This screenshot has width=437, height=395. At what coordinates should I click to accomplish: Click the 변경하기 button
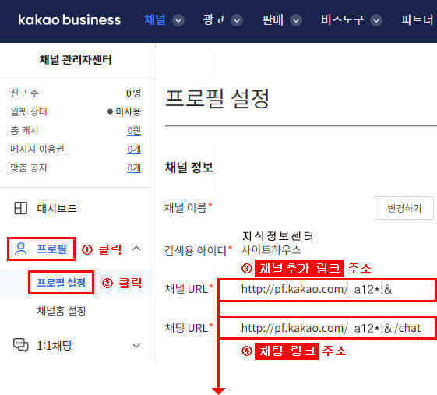404,208
